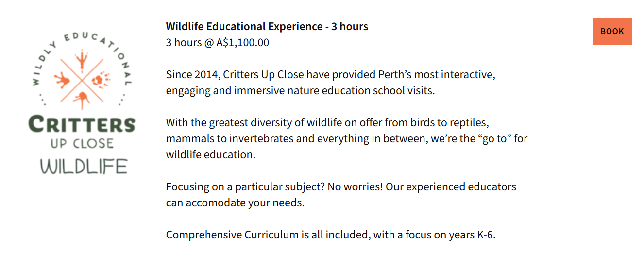The width and height of the screenshot is (644, 254).
Task: Click the "3 hours @ A$1,100.00" price line
Action: tap(217, 42)
